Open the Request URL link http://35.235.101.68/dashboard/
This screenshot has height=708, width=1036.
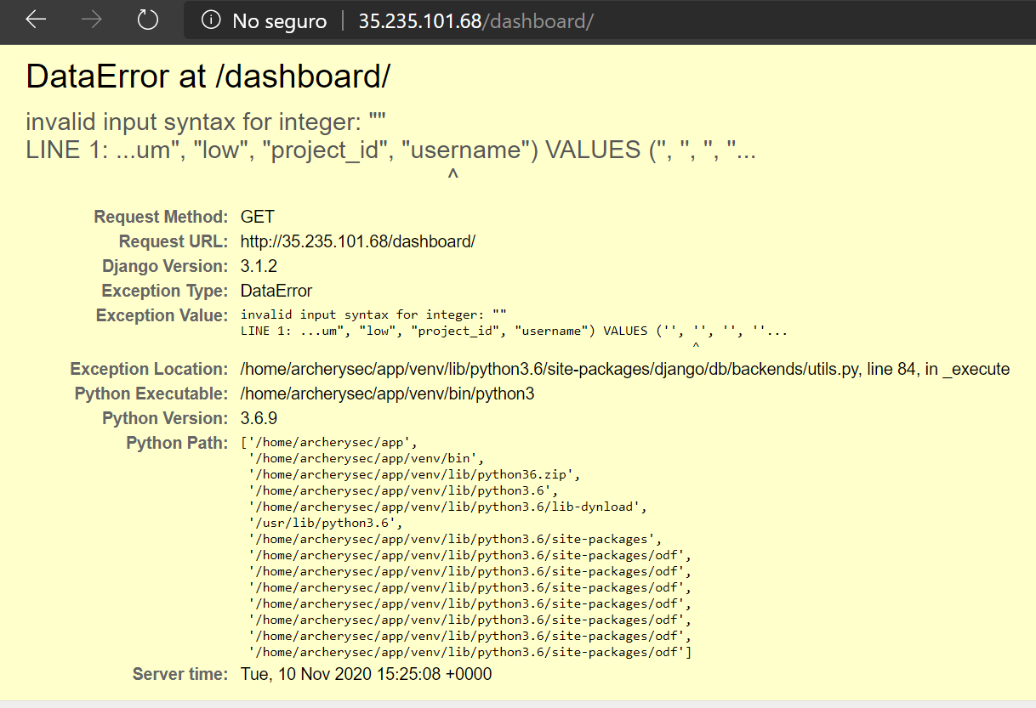(357, 241)
